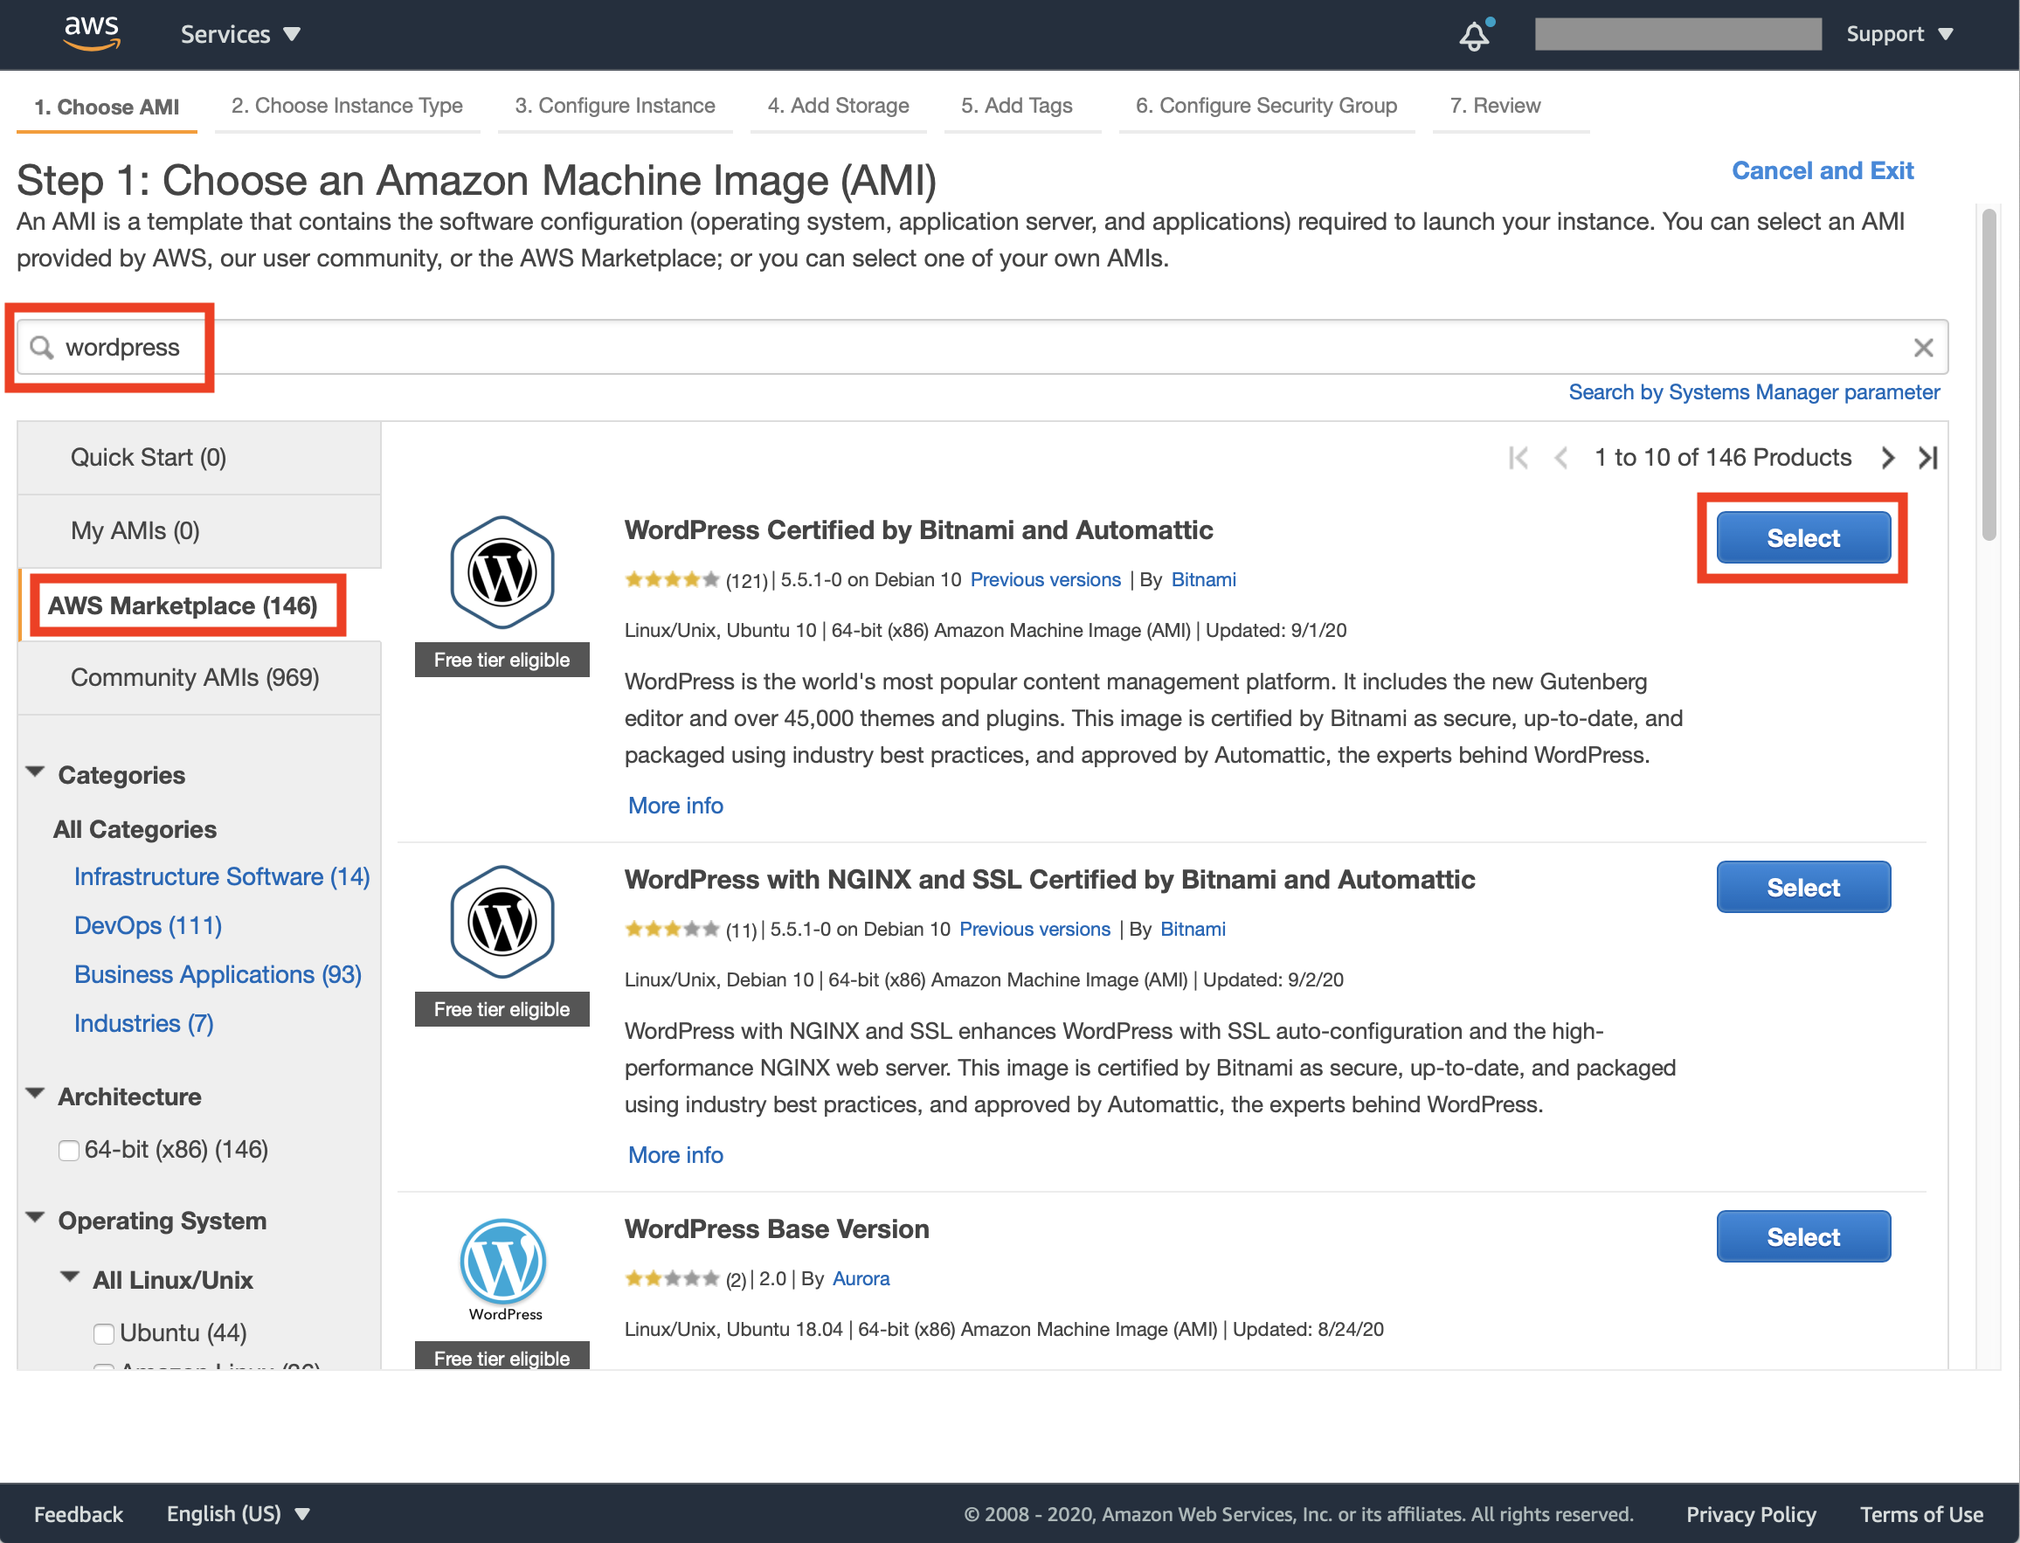Filter by Business Applications (93)

tap(218, 973)
